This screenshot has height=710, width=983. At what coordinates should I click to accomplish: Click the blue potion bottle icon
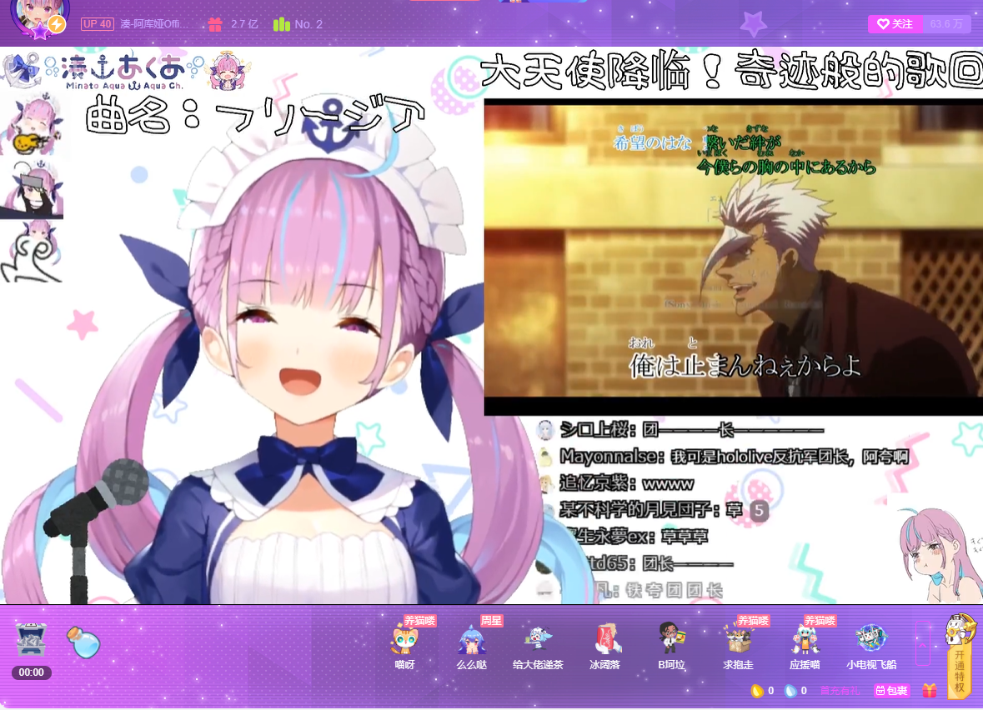[x=83, y=642]
